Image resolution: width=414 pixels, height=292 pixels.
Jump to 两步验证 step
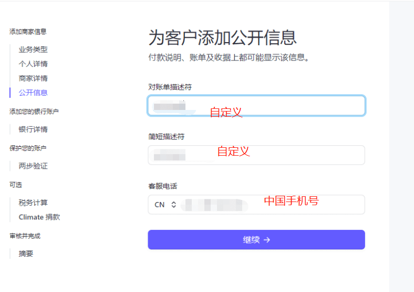(33, 166)
